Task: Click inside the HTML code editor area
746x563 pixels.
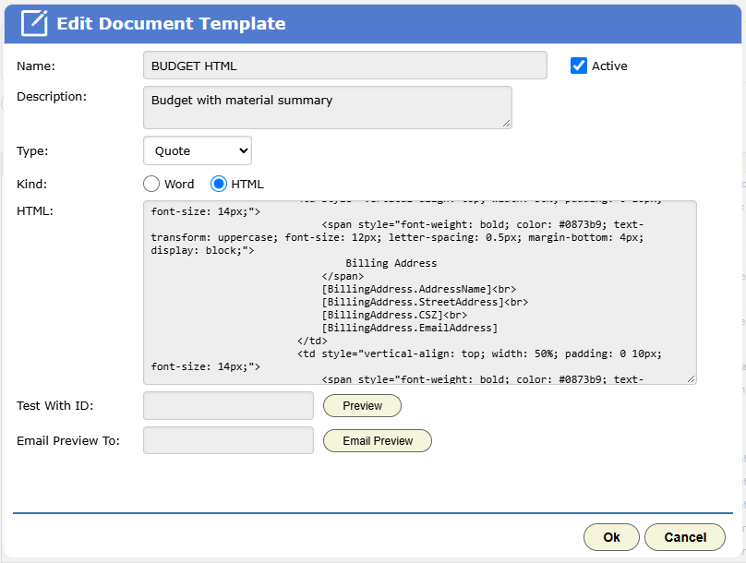Action: tap(419, 293)
